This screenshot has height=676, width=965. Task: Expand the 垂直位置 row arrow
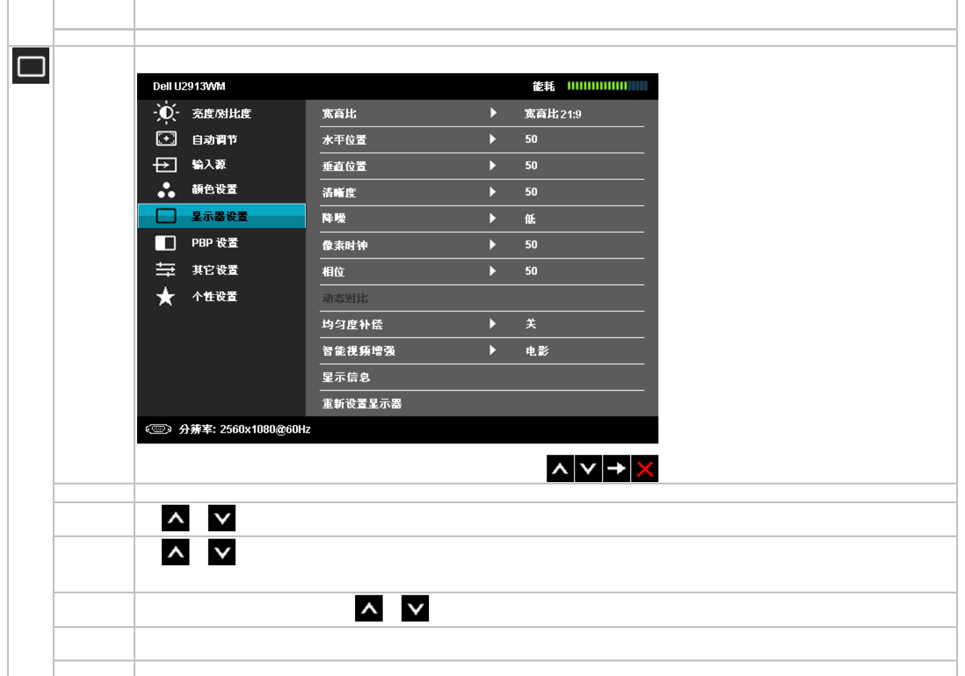click(x=493, y=166)
